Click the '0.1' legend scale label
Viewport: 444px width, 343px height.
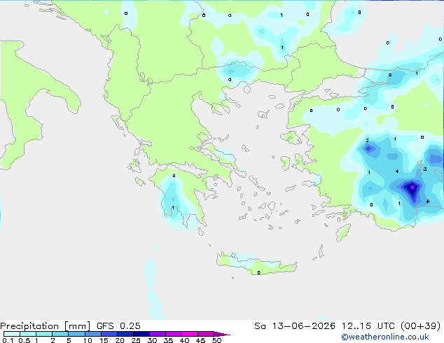8,340
